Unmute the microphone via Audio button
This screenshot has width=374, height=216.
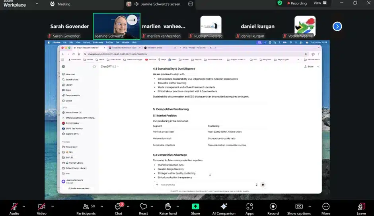pyautogui.click(x=14, y=209)
